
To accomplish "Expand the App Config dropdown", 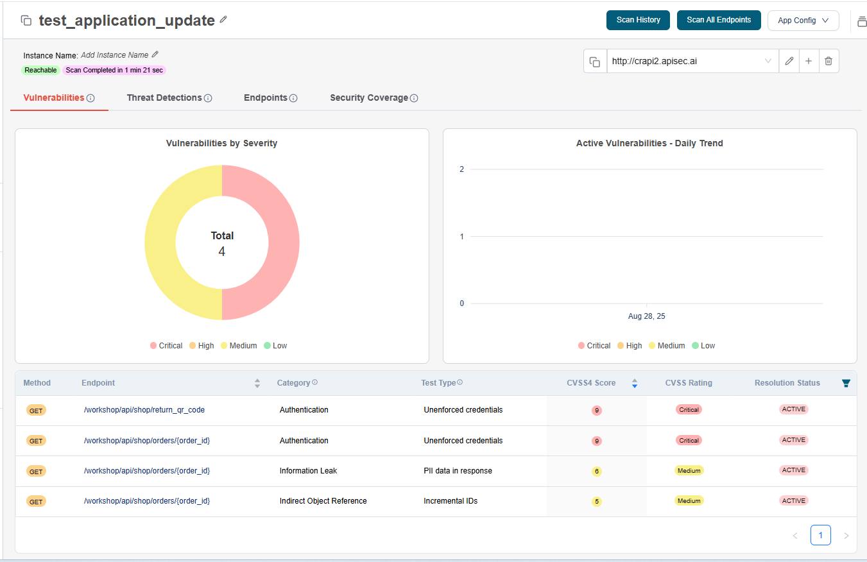I will (803, 21).
